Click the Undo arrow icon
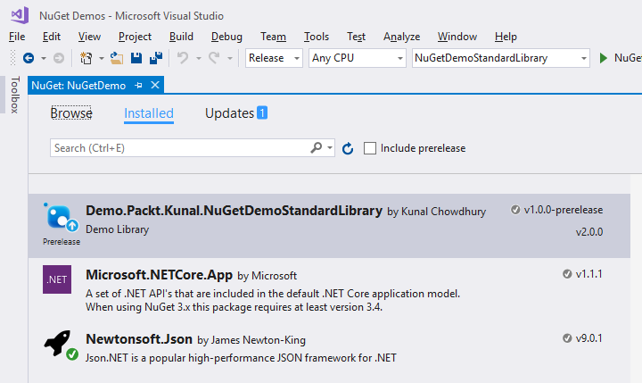The image size is (642, 383). coord(183,58)
